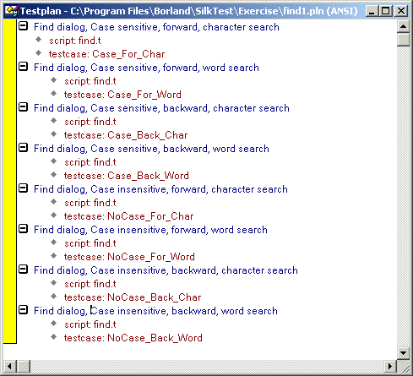Close the Testplan find1.pln window

401,11
